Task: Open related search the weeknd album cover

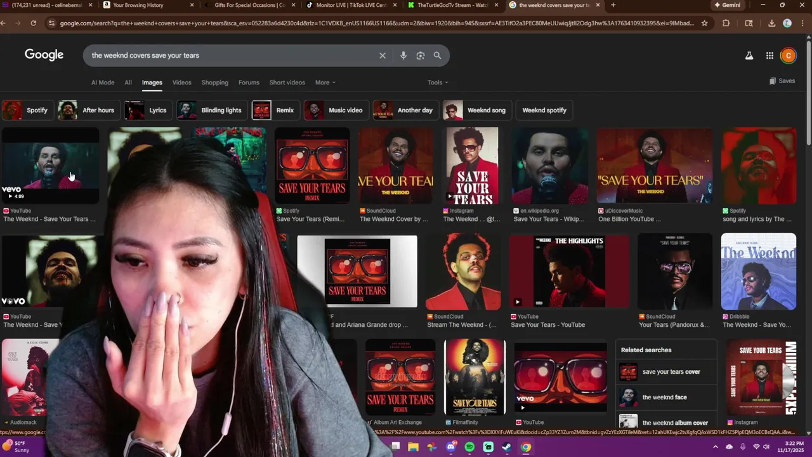Action: click(665, 422)
